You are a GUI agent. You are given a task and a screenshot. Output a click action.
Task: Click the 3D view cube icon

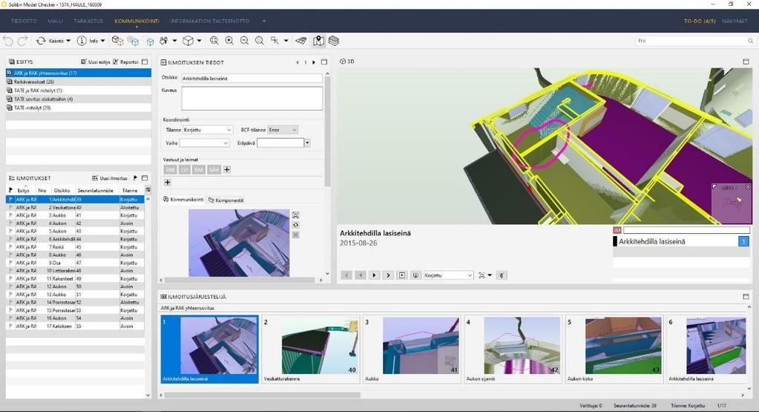point(188,41)
